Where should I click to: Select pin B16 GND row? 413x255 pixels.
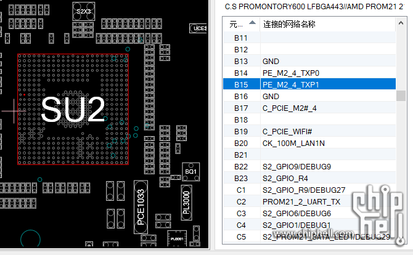tap(309, 96)
